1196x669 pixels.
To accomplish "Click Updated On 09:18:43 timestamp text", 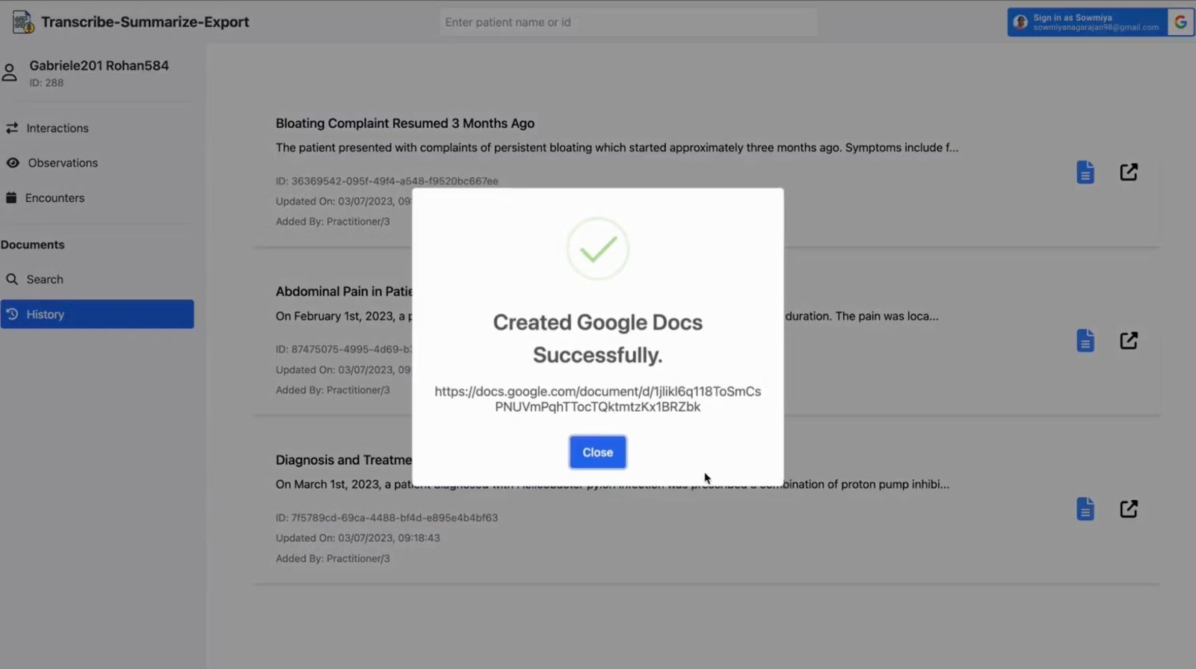I will pos(357,537).
